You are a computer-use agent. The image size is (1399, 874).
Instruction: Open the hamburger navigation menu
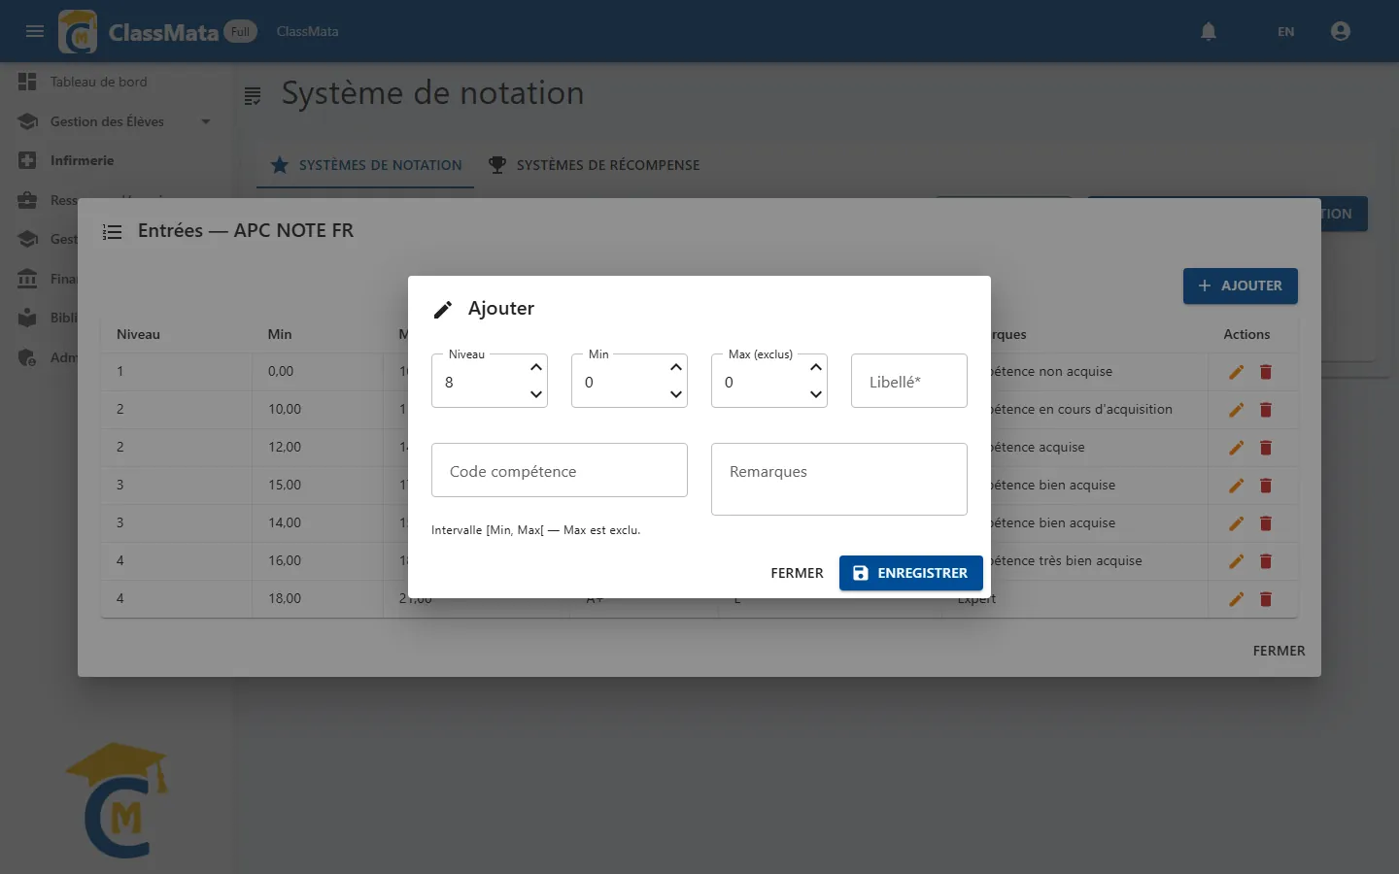coord(35,31)
